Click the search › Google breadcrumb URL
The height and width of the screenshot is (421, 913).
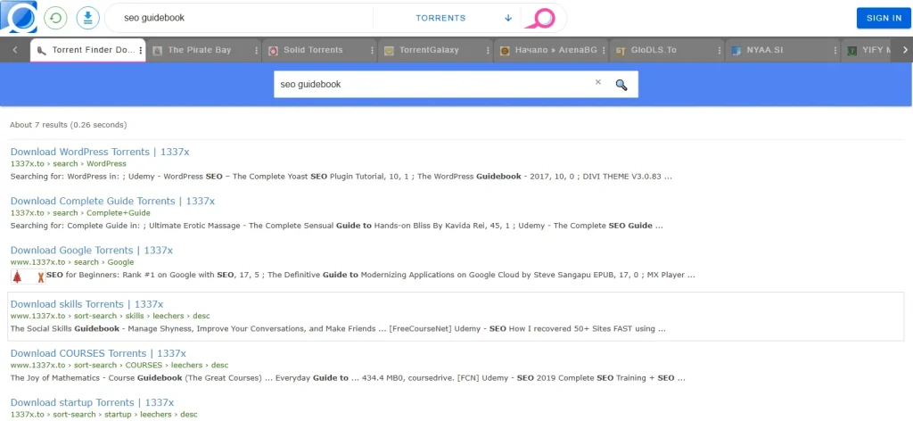[72, 262]
